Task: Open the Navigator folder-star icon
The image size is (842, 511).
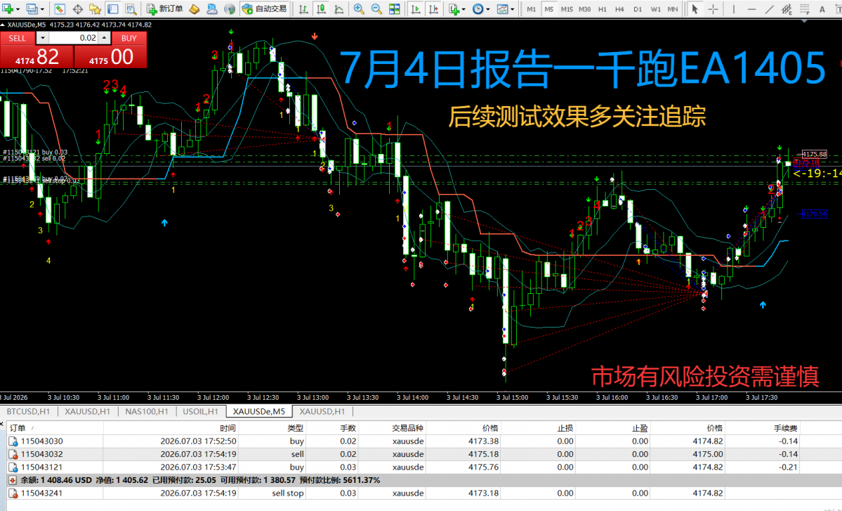Action: 95,8
